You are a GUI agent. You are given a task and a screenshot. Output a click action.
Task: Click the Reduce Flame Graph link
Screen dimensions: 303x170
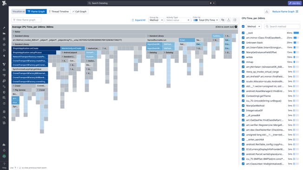pos(283,12)
